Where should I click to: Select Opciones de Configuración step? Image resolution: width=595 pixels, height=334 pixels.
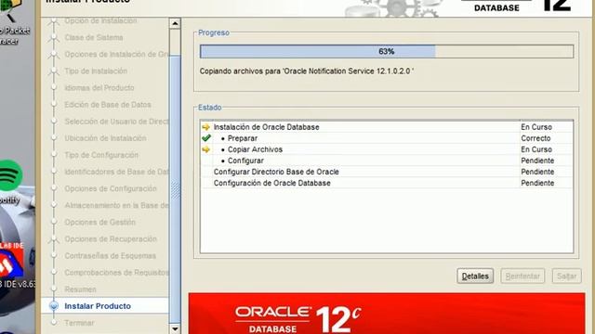(111, 188)
